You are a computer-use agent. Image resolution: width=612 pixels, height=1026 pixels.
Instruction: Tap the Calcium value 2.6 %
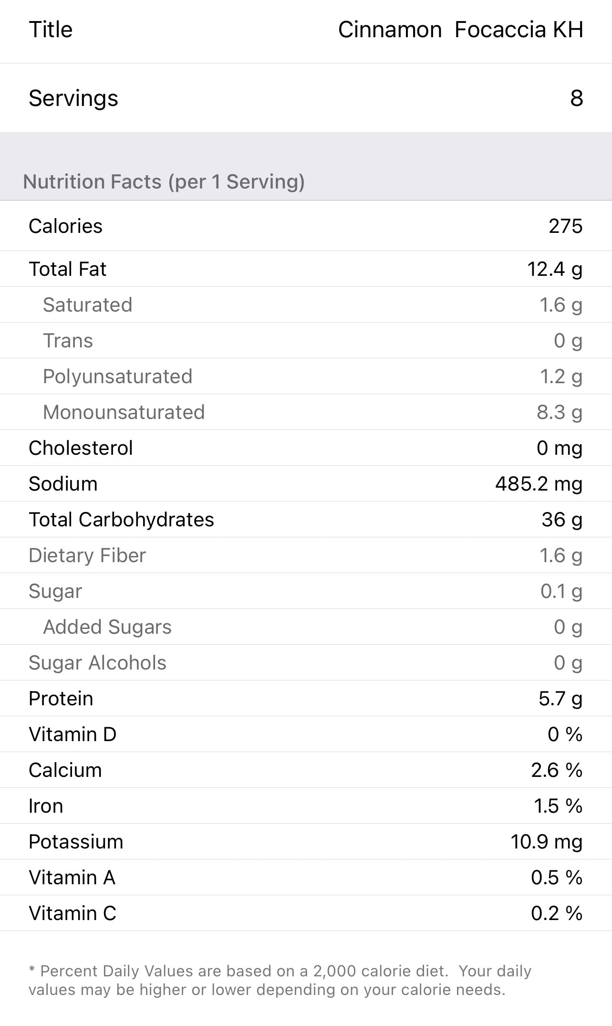(556, 770)
